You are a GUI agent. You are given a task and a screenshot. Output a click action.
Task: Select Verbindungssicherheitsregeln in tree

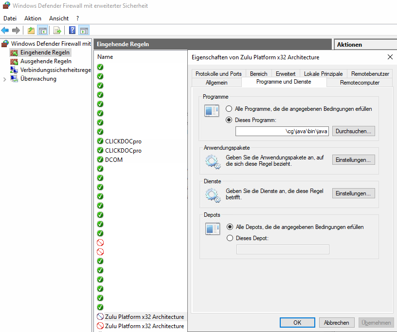55,70
